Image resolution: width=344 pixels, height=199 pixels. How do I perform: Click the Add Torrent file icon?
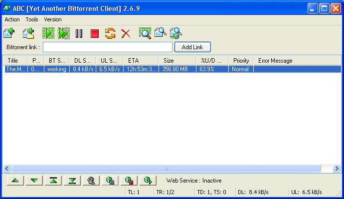click(9, 33)
